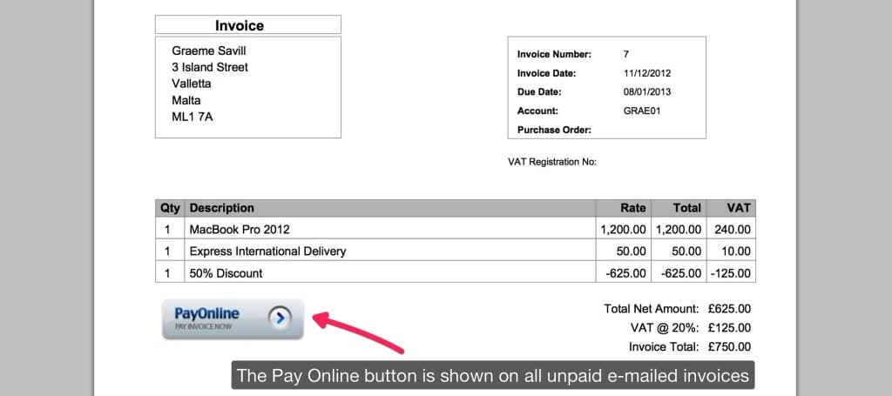Click the blue arrow icon on PayOnline
This screenshot has width=892, height=396.
tap(278, 319)
